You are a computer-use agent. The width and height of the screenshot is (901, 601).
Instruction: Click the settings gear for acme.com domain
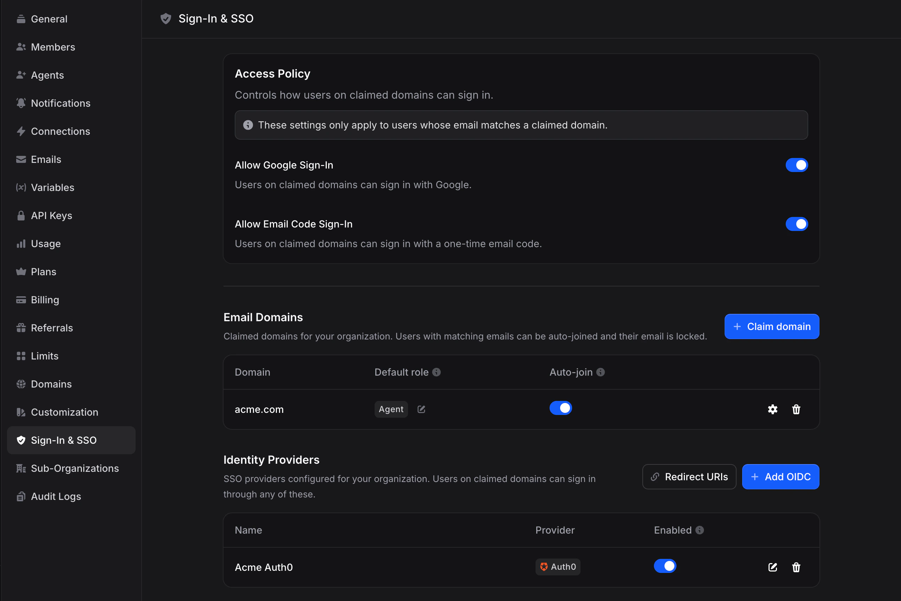(772, 409)
